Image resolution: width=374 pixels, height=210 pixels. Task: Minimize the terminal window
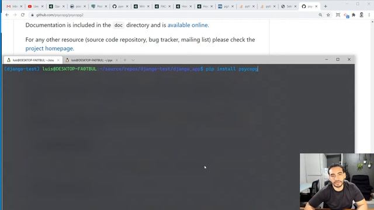point(327,60)
